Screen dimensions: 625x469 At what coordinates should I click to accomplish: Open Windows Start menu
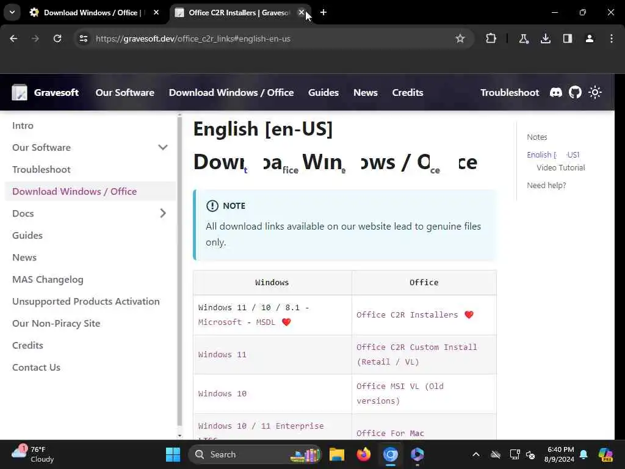pyautogui.click(x=173, y=454)
